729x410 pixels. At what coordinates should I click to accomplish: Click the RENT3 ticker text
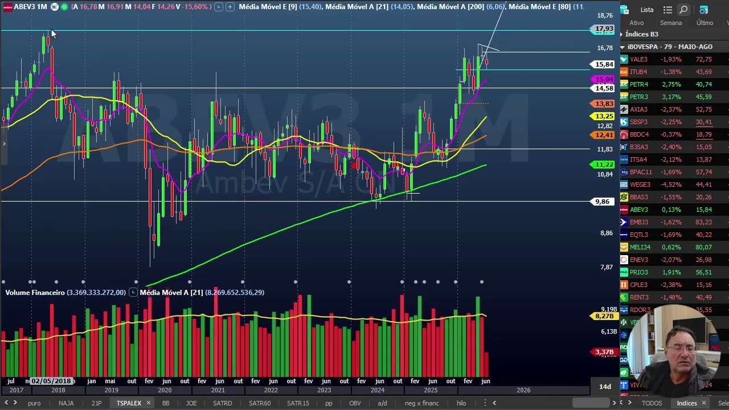coord(639,297)
